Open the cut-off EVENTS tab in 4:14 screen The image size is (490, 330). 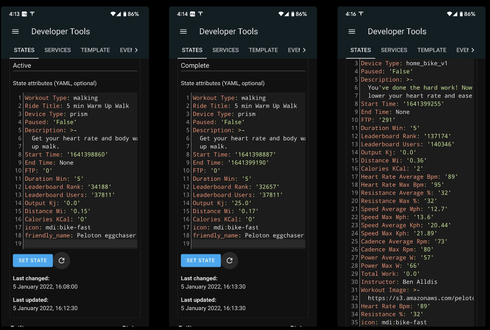(x=294, y=50)
